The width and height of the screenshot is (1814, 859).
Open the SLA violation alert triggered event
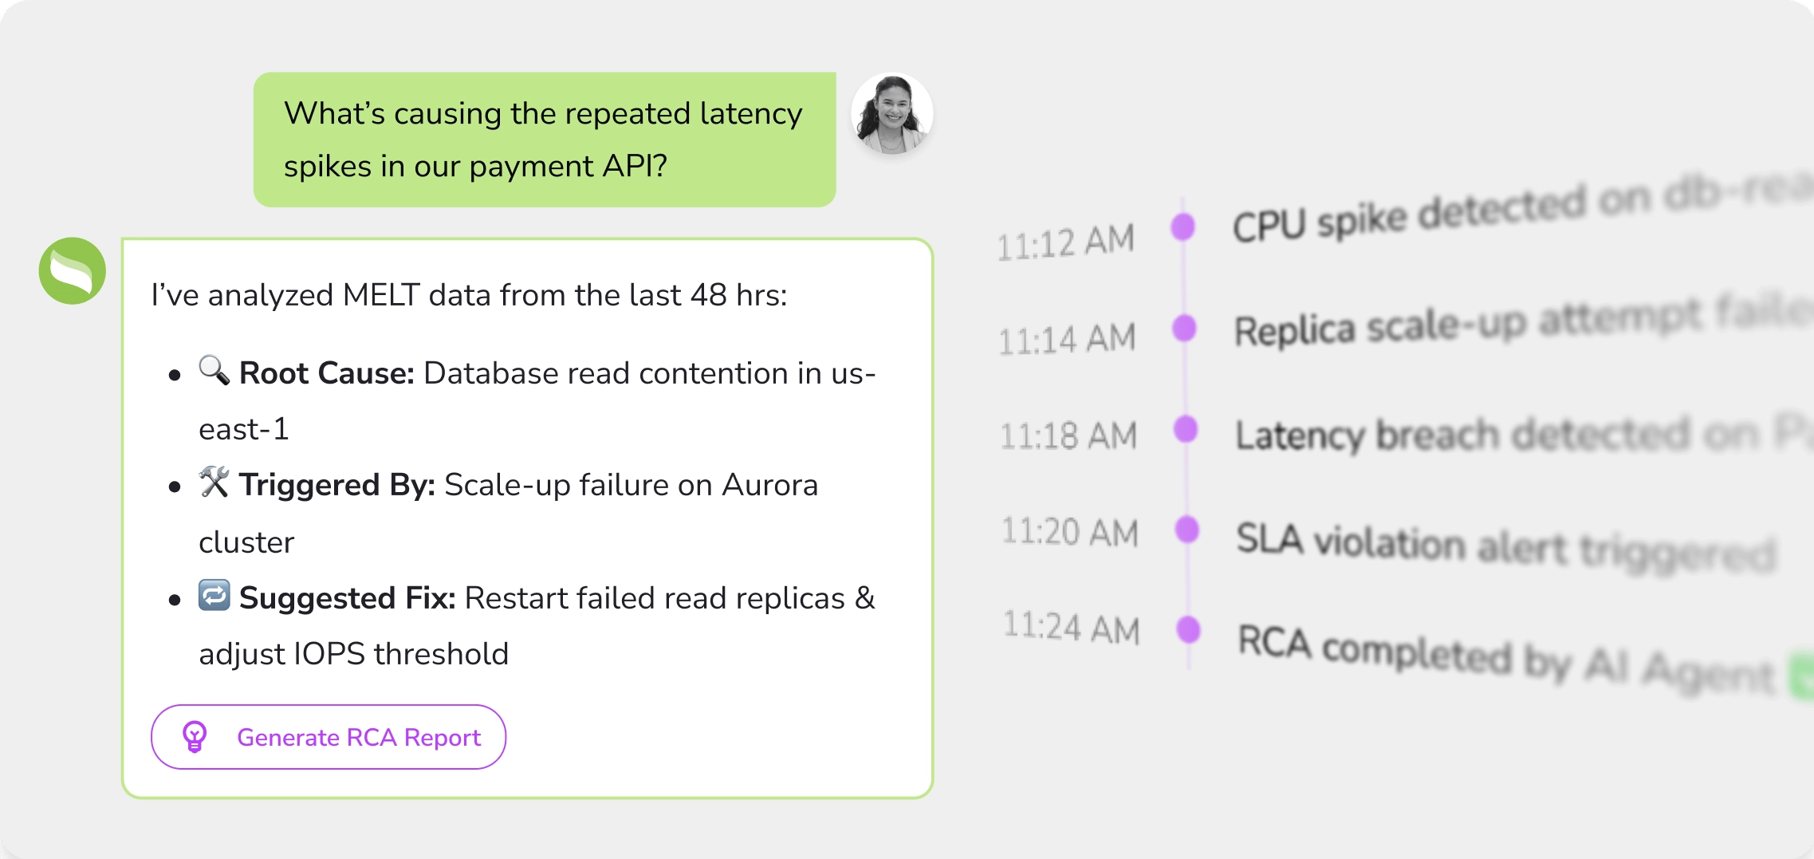coord(1505,546)
